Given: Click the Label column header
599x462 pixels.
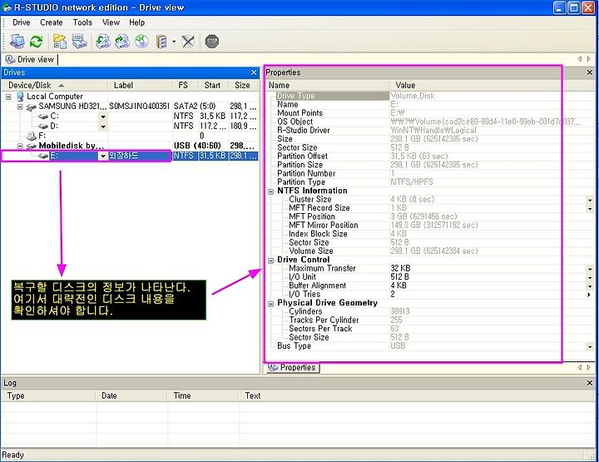Looking at the screenshot, I should [140, 85].
